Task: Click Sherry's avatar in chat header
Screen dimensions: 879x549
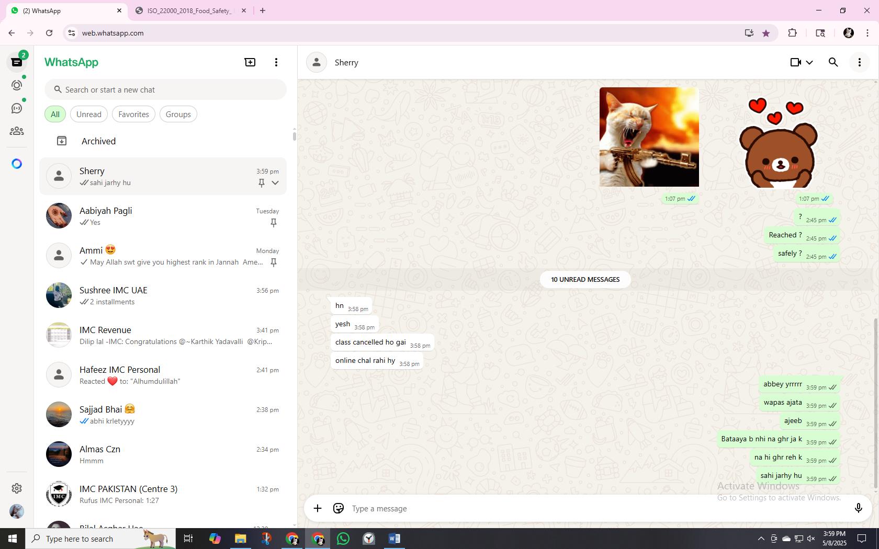Action: point(317,62)
